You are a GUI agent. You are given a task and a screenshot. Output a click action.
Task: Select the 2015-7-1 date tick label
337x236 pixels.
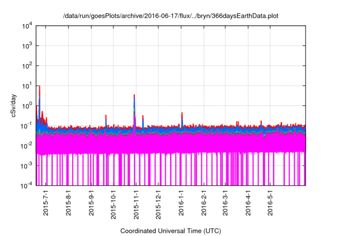point(46,203)
